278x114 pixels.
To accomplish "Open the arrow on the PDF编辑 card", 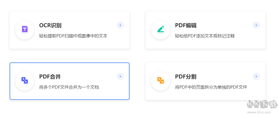I will (x=256, y=25).
